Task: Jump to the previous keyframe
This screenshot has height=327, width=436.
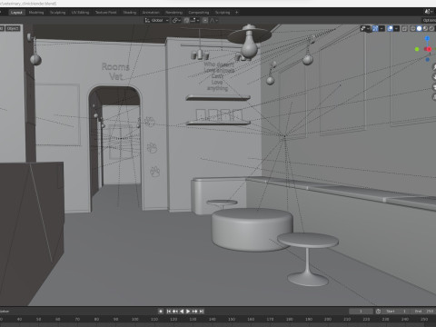Action: pos(175,312)
